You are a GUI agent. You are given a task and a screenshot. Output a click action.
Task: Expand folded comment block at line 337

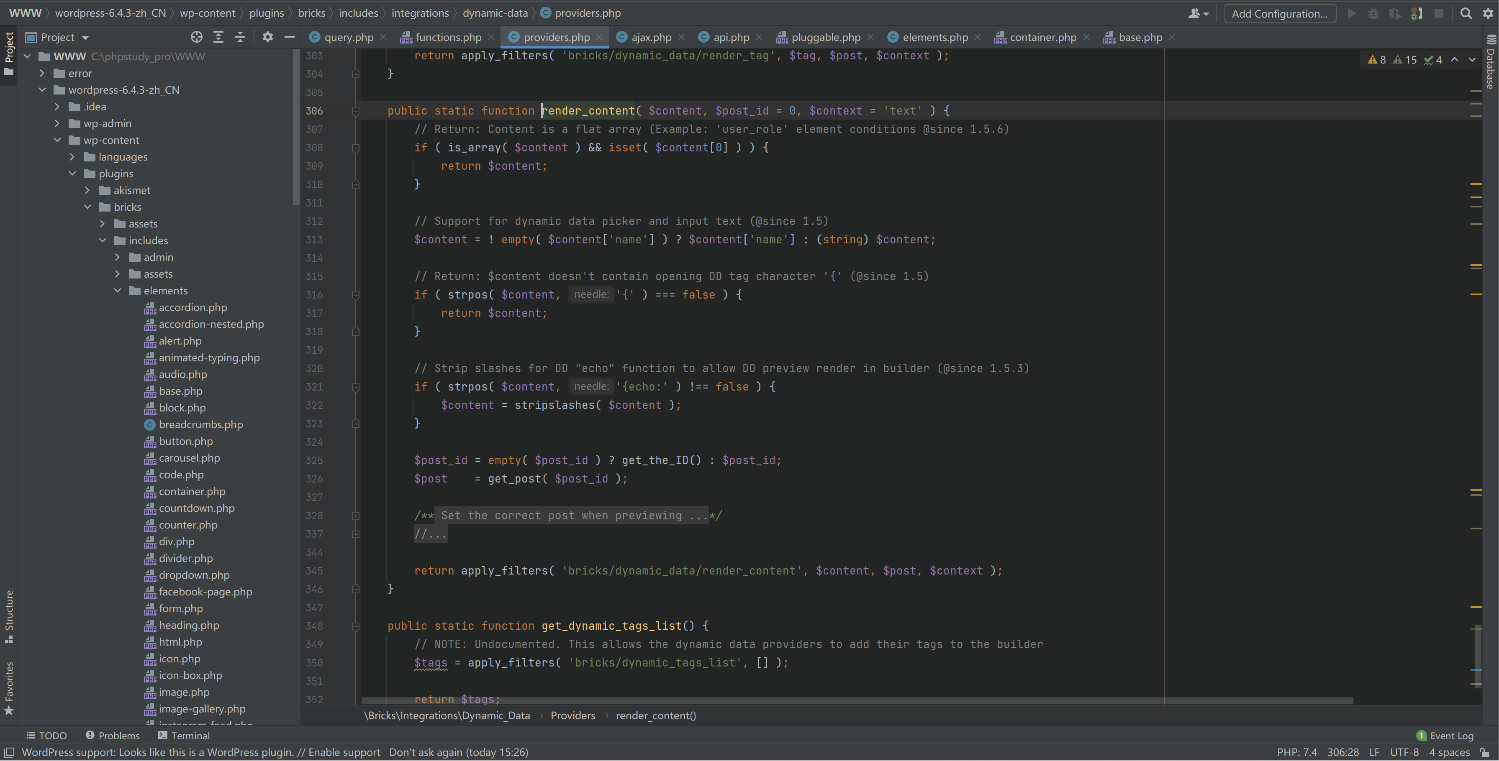click(356, 534)
